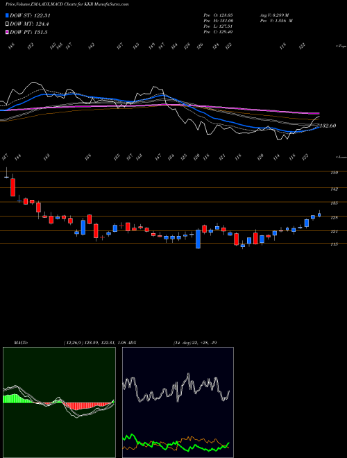
Task: Click the tallest blue candlestick mid-chart
Action: pos(198,239)
